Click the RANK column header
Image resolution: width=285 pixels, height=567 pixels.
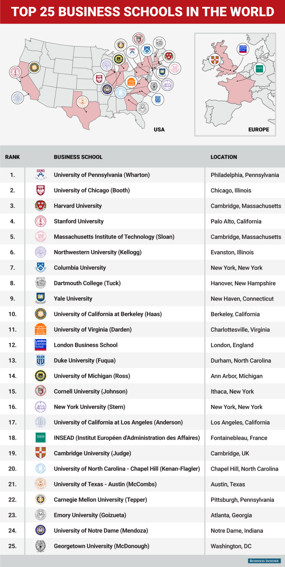tap(12, 157)
